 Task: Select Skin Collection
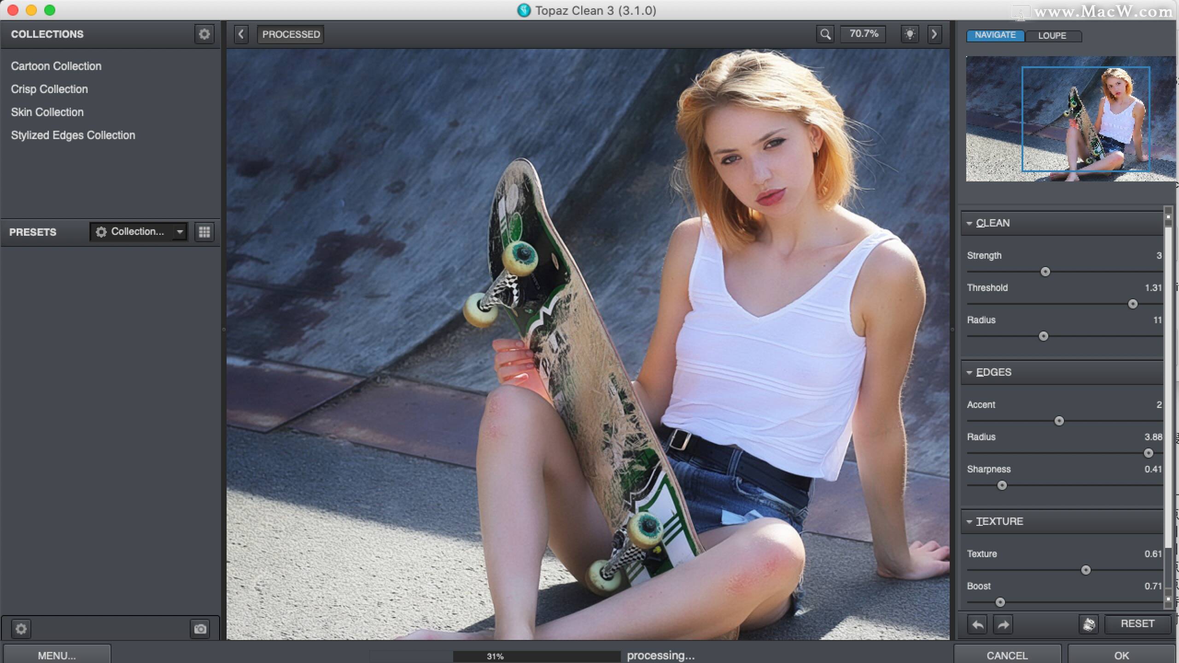pos(47,112)
